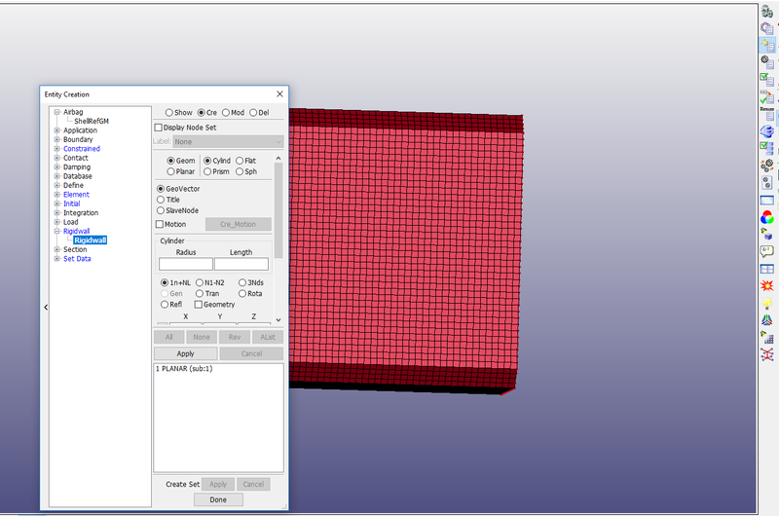Expand the Application tree node
779x516 pixels.
(57, 130)
